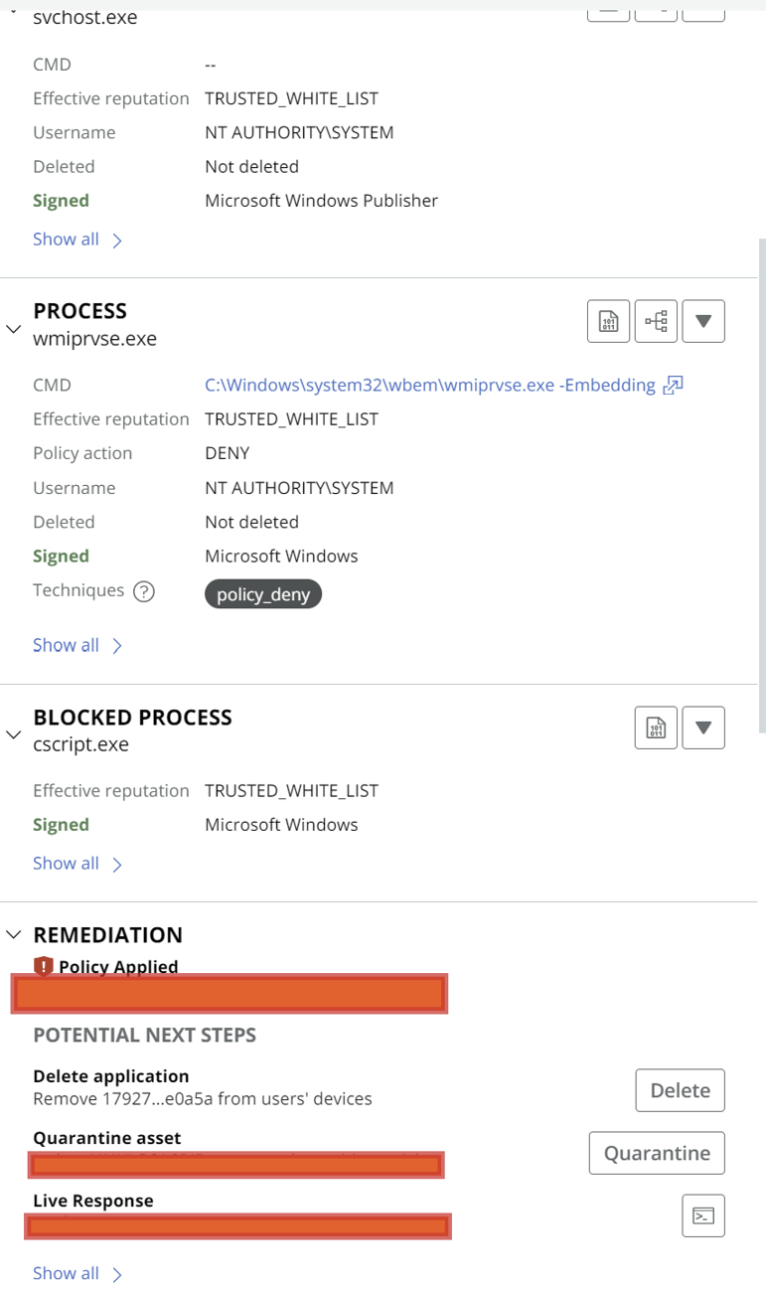Open binary details icon for cscript.exe
766x1293 pixels.
(x=656, y=727)
